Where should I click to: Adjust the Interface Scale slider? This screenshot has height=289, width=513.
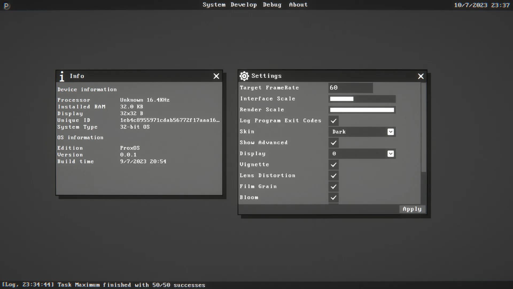[x=362, y=99]
